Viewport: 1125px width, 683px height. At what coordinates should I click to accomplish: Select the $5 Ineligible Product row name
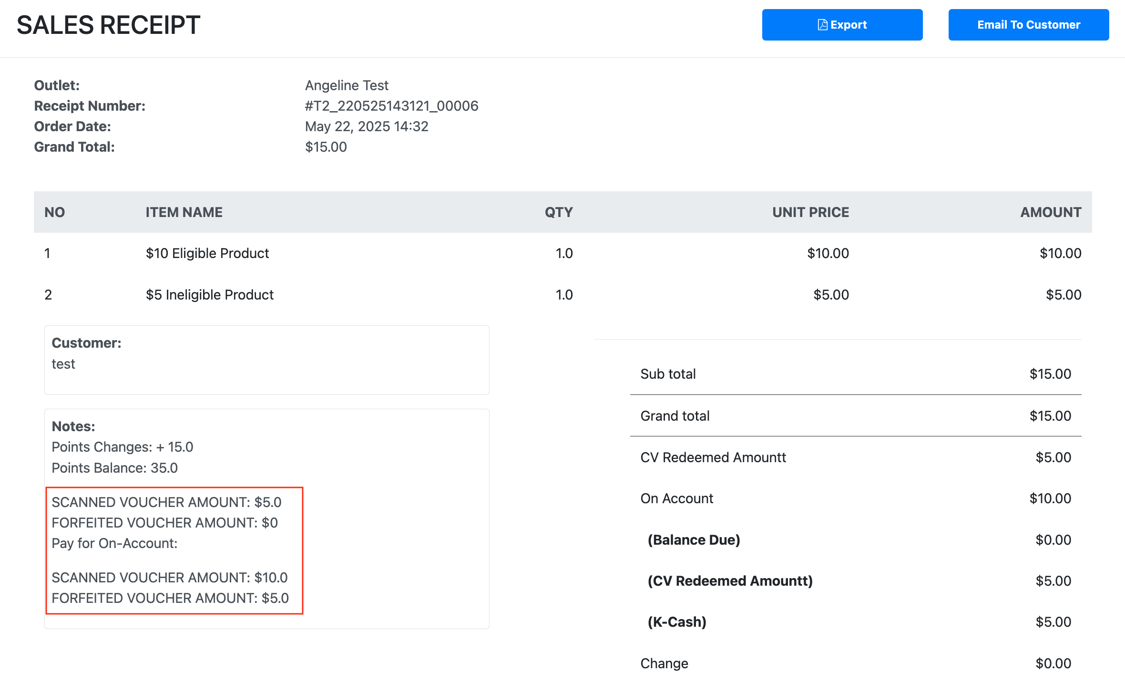(210, 295)
